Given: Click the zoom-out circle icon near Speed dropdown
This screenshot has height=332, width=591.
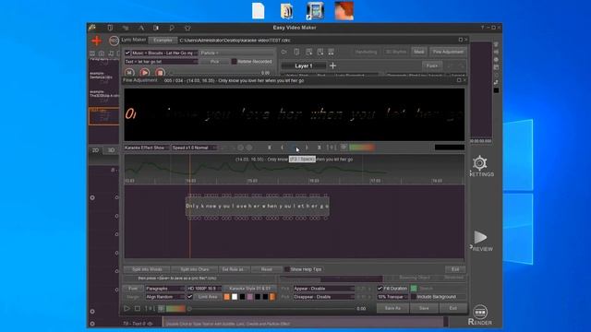Looking at the screenshot, I should pos(240,148).
